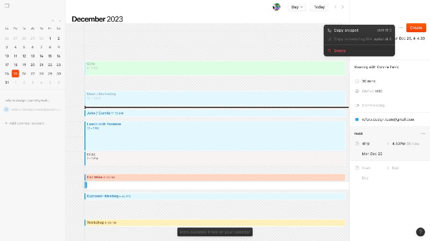Viewport: 430px width, 241px height.
Task: Edit the Meeting with Connie Perry title
Action: point(377,67)
